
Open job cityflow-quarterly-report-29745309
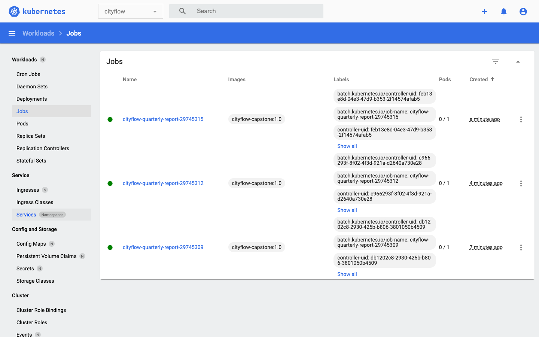163,247
